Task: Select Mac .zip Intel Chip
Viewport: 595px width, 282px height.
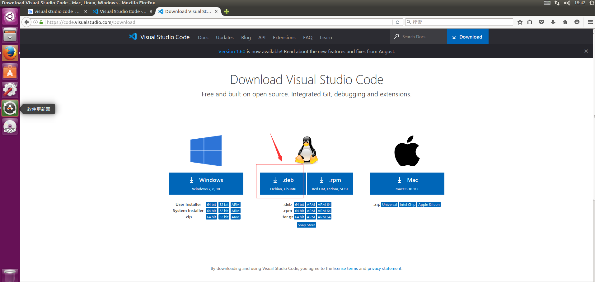Action: pos(408,205)
